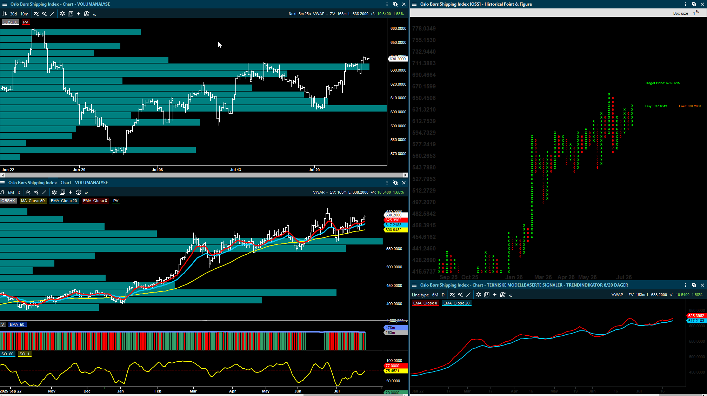Select the line drawing tool in the Trendindikator chart
This screenshot has height=396, width=707.
[x=468, y=295]
